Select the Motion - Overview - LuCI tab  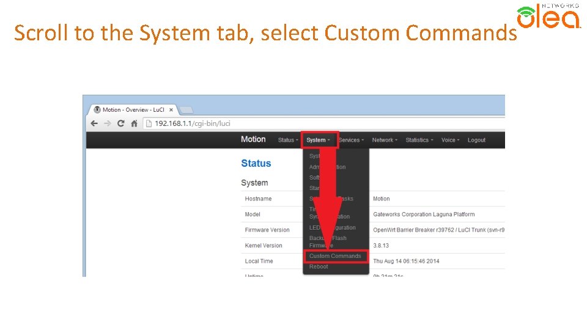(133, 109)
